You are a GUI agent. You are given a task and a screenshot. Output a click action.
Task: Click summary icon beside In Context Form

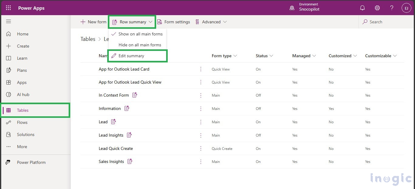(135, 95)
